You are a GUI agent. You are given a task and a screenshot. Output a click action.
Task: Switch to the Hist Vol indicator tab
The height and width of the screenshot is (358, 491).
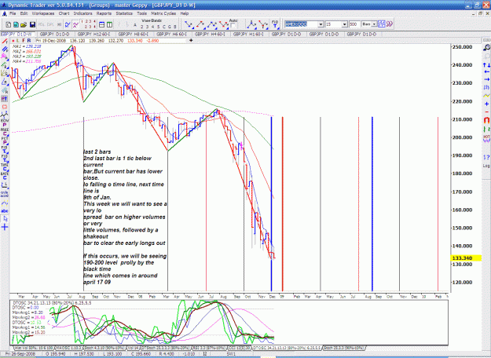point(34,348)
